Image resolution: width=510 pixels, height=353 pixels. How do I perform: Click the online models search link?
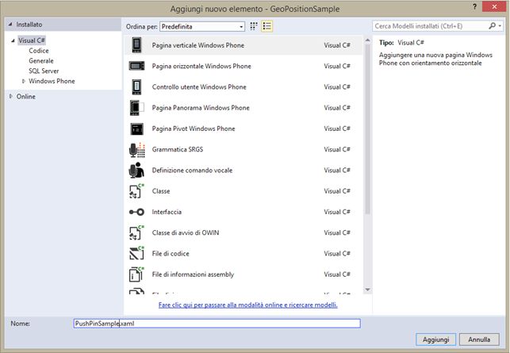(x=247, y=305)
